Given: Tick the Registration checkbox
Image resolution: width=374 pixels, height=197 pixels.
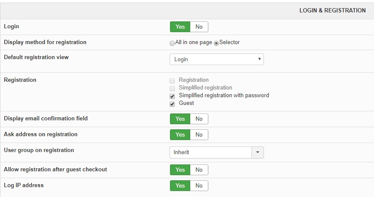Looking at the screenshot, I should coord(172,81).
